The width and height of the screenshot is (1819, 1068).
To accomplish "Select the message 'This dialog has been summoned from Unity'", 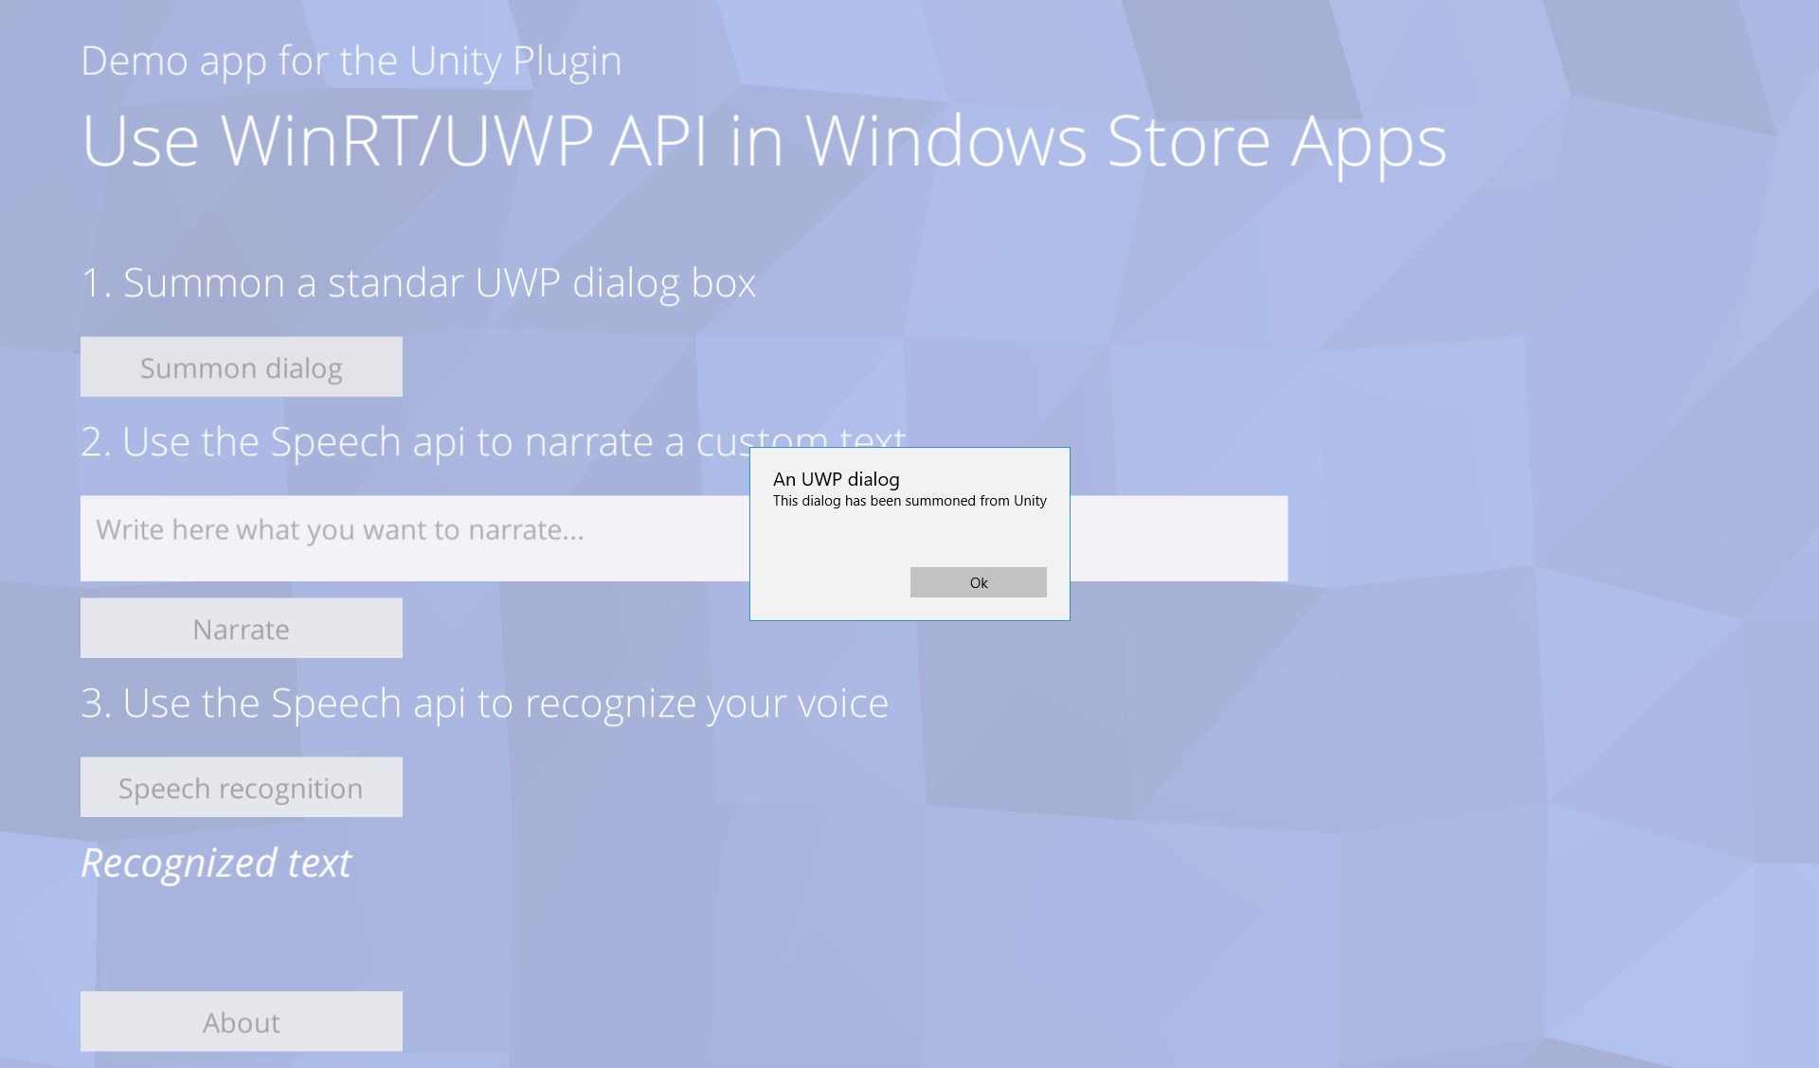I will 909,502.
